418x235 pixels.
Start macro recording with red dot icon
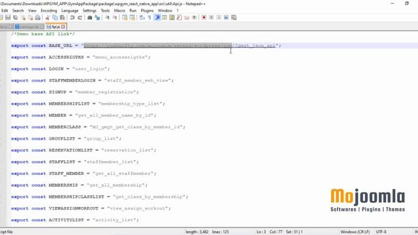pos(204,18)
